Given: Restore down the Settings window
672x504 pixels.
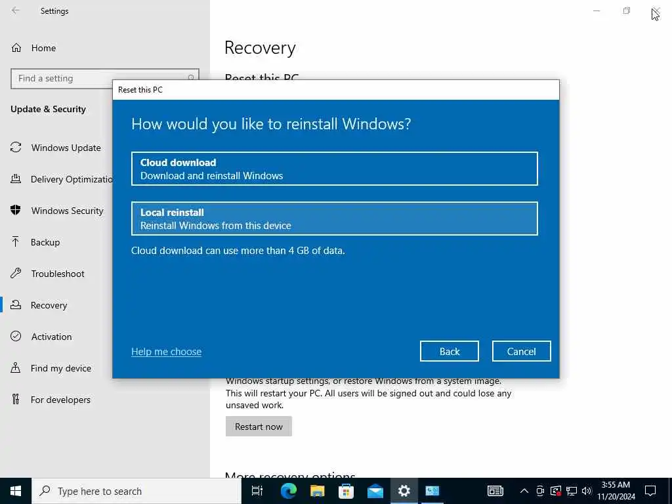Looking at the screenshot, I should click(626, 10).
